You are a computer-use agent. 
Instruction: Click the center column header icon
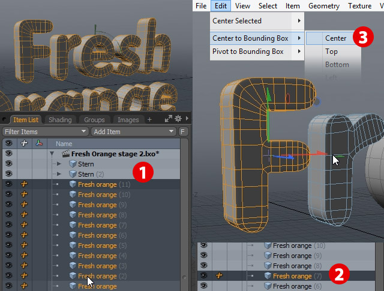[24, 144]
